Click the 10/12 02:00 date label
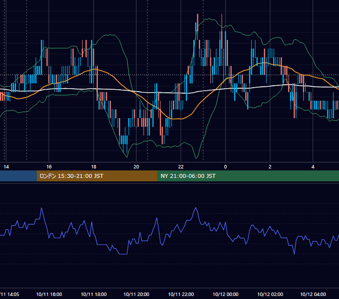 (x=270, y=294)
